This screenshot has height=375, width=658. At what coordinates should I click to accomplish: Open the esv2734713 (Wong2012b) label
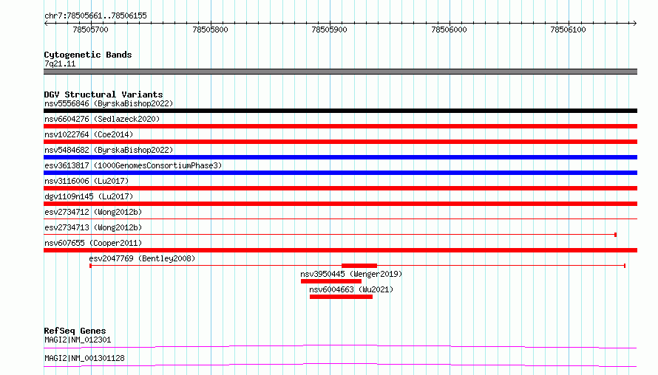coord(93,227)
